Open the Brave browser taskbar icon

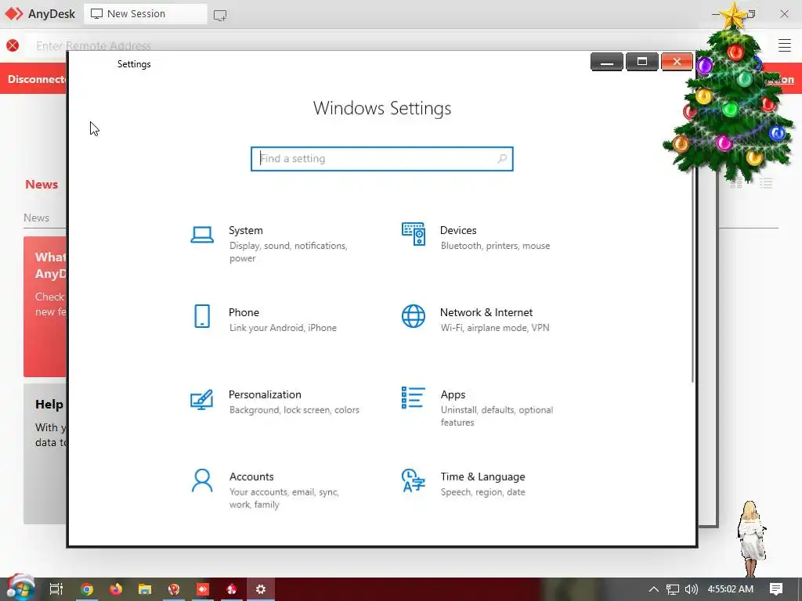tap(174, 589)
